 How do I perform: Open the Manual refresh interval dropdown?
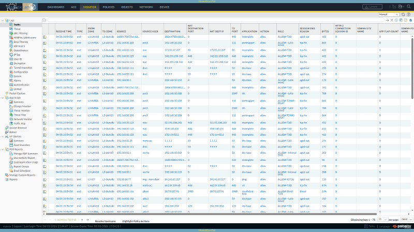pos(389,14)
